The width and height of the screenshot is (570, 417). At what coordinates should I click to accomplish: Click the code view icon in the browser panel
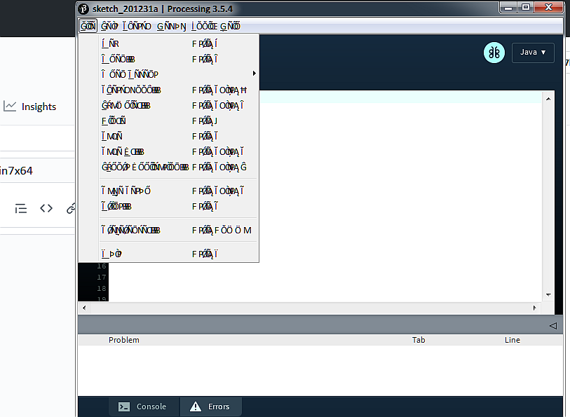click(x=46, y=208)
